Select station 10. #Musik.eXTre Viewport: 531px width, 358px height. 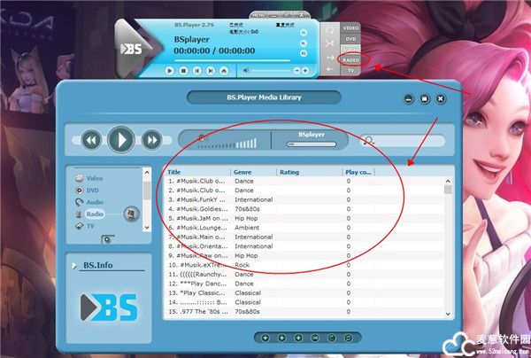pos(304,265)
